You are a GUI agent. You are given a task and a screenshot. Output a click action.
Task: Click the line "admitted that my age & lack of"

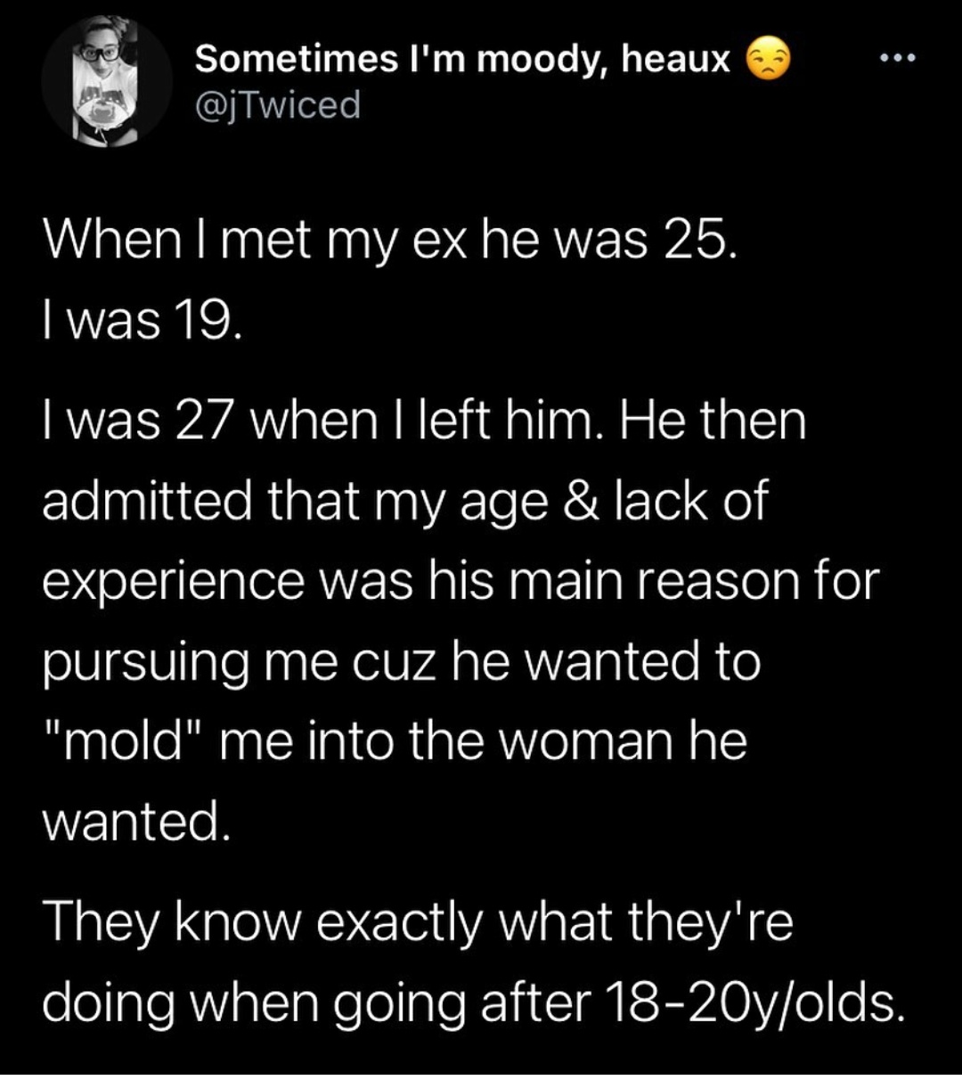coord(404,503)
